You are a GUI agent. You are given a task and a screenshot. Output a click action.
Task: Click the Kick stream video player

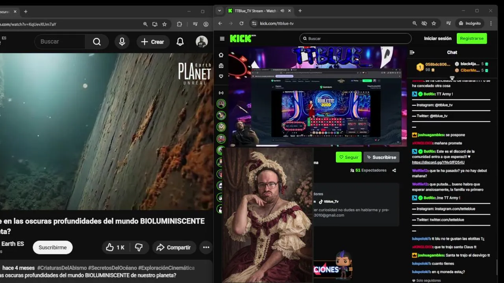[x=317, y=96]
